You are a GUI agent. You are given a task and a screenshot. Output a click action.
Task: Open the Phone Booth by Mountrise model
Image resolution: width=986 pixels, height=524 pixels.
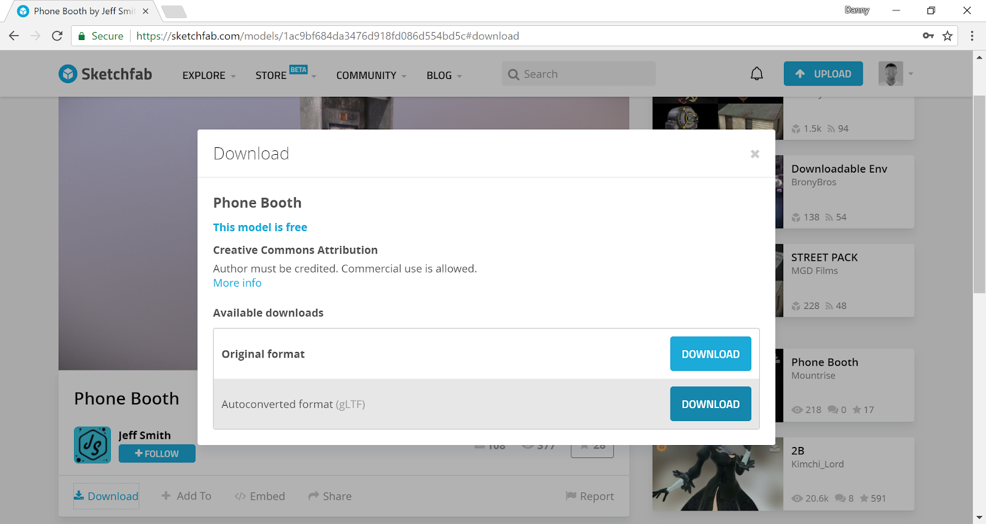coord(825,362)
